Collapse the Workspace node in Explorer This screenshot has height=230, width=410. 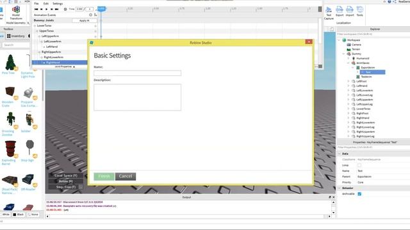[339, 40]
